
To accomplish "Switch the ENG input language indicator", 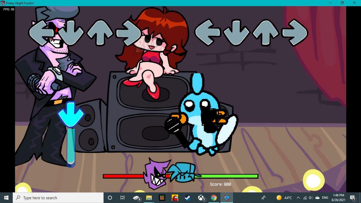I will click(325, 198).
